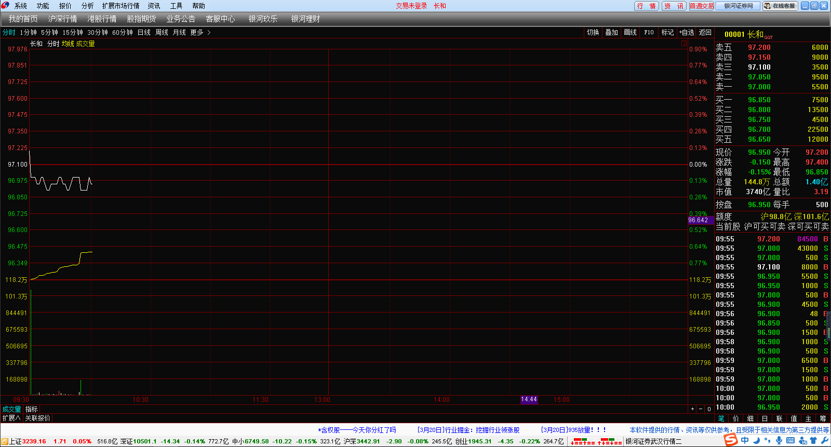831x447 pixels.
Task: Open the 指标 indicator selector
Action: click(32, 409)
